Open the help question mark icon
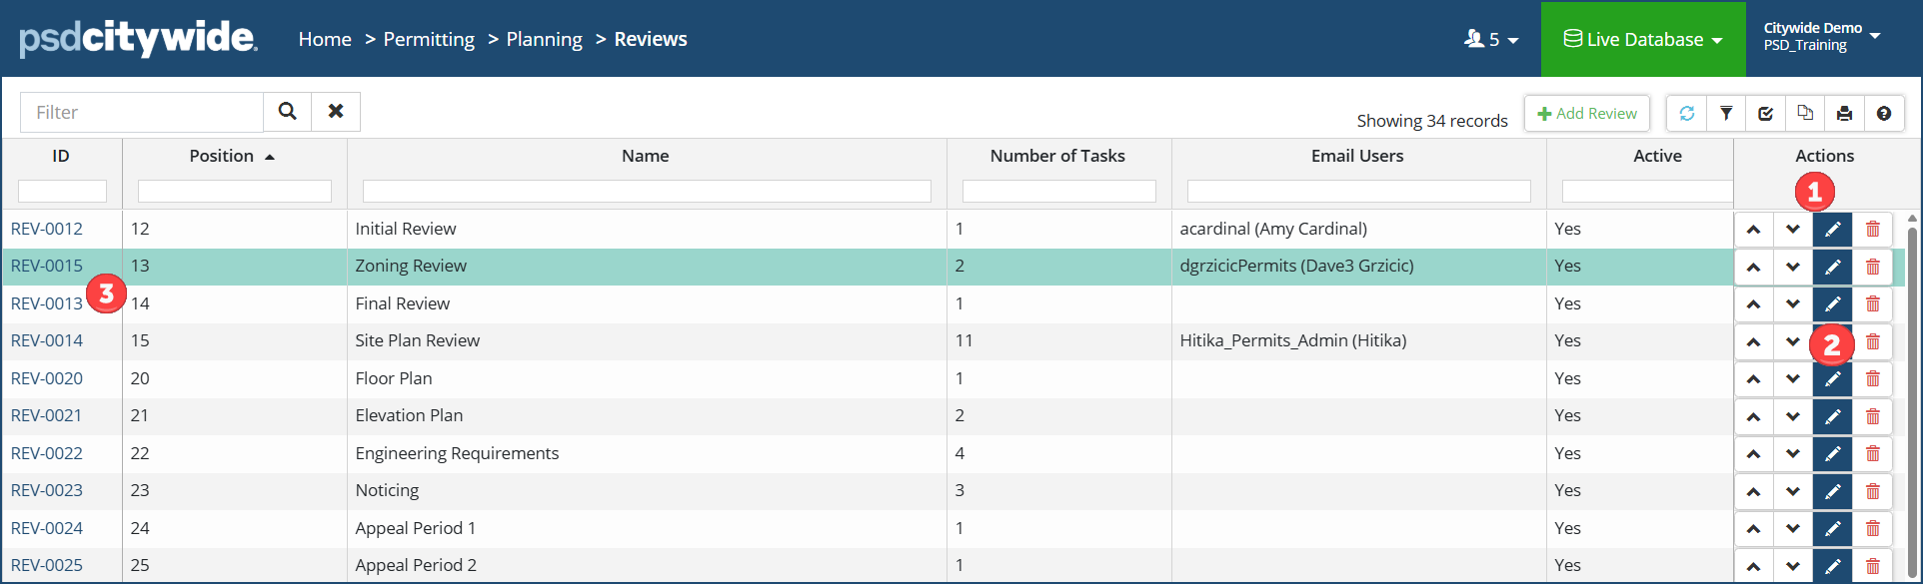 point(1884,114)
